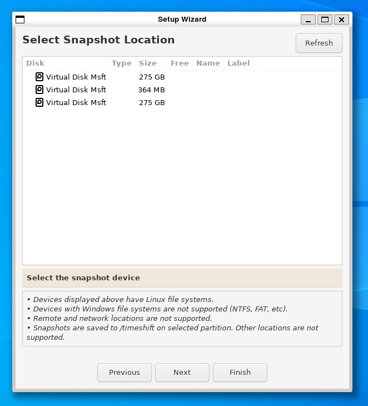Click the disk icon of the 364 MB row
The height and width of the screenshot is (406, 368).
click(39, 90)
